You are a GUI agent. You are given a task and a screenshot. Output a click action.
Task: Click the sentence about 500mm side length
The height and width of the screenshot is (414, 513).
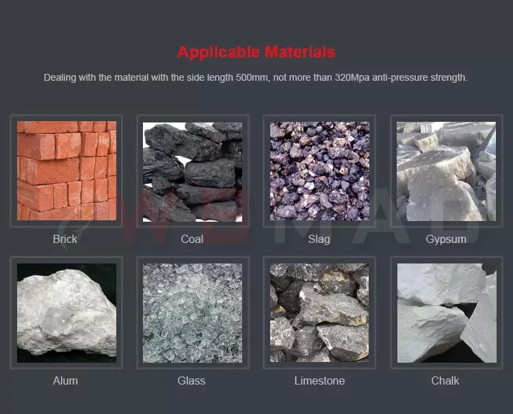point(256,77)
